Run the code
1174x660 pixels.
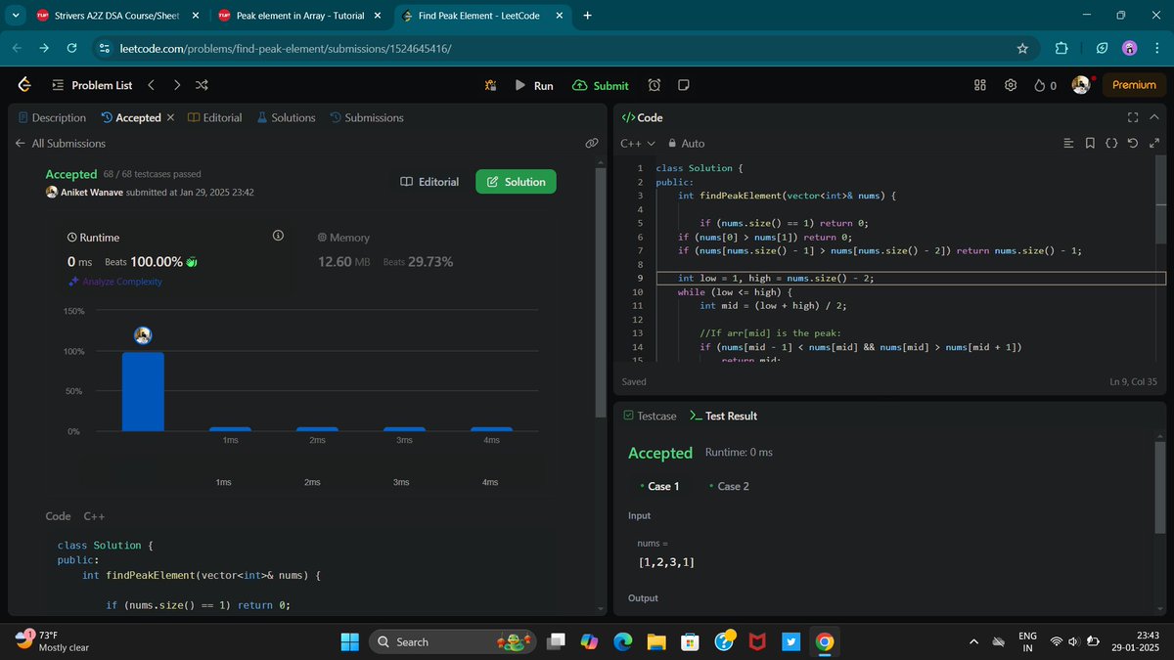click(534, 85)
